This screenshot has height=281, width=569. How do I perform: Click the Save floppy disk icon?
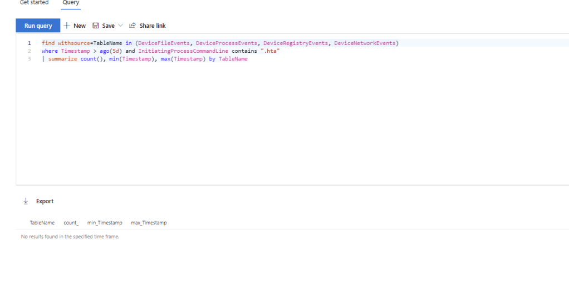(95, 26)
